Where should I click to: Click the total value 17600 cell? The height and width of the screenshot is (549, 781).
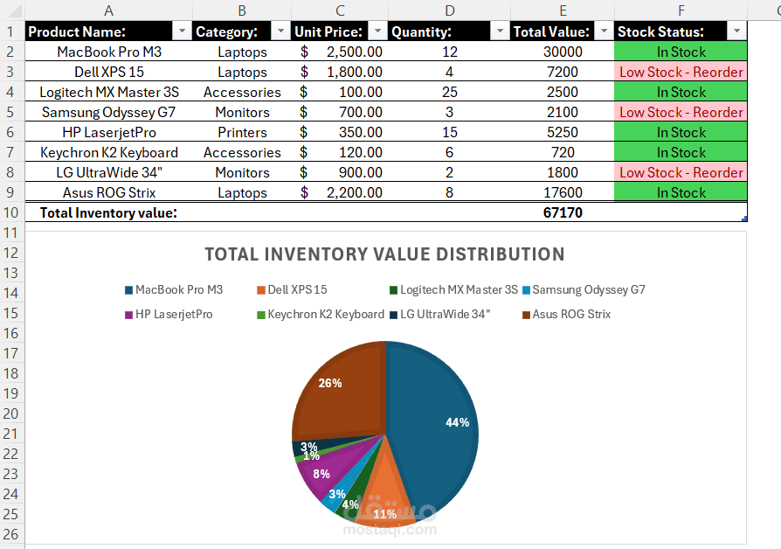tap(563, 192)
